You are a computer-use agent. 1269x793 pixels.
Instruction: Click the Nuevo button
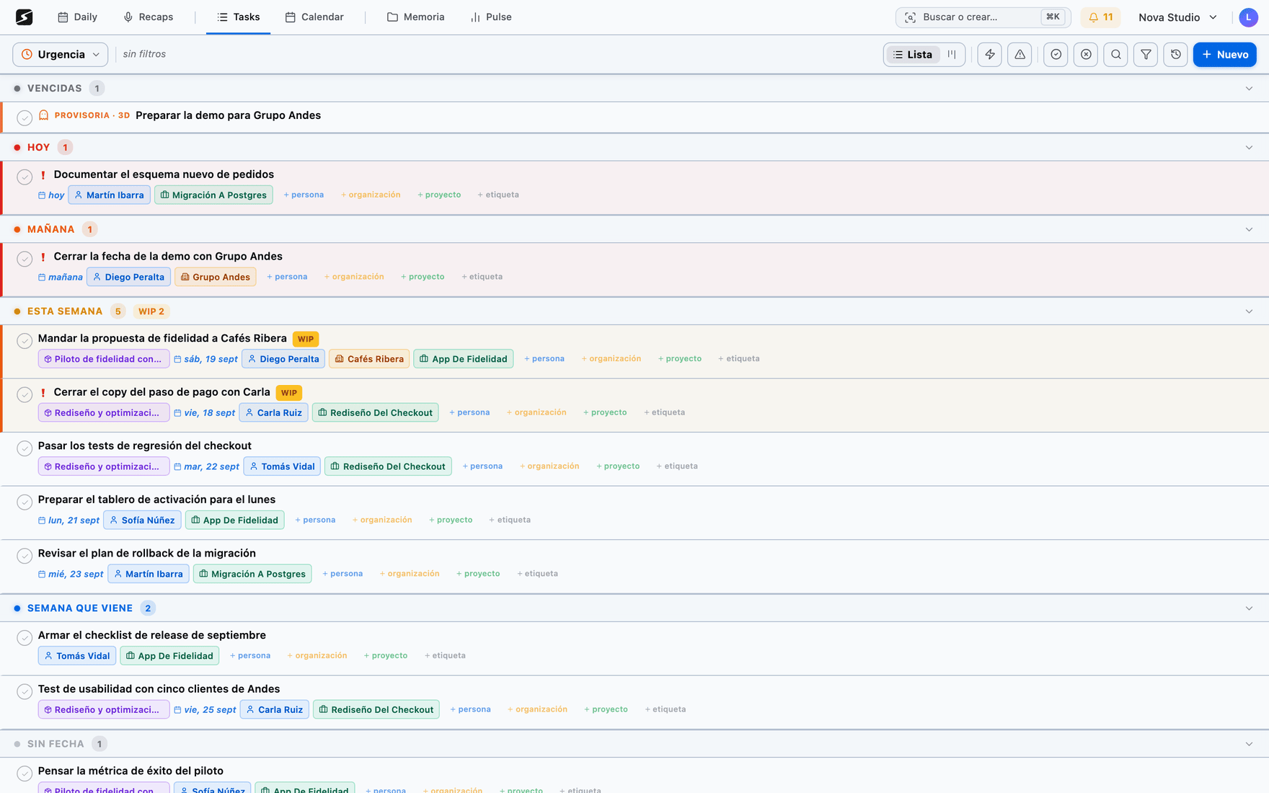tap(1224, 54)
